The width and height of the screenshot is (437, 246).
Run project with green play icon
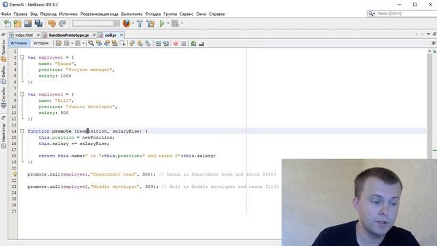point(162,23)
